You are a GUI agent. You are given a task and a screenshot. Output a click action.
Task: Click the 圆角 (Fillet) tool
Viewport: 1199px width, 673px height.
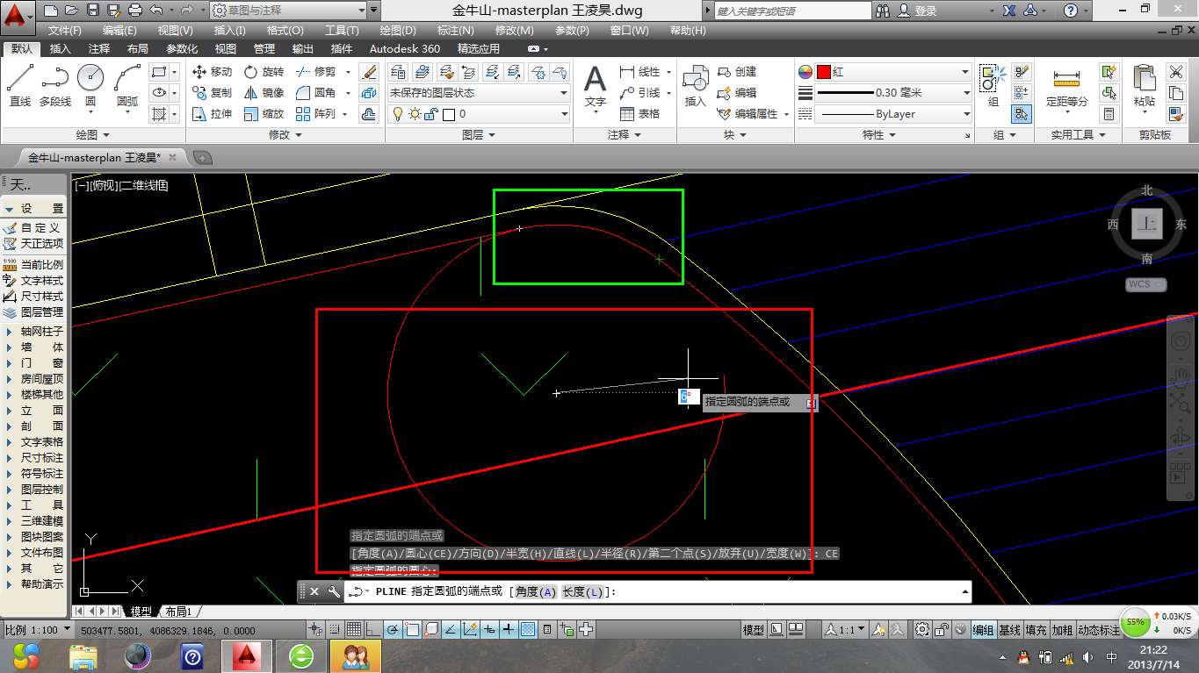[x=316, y=93]
